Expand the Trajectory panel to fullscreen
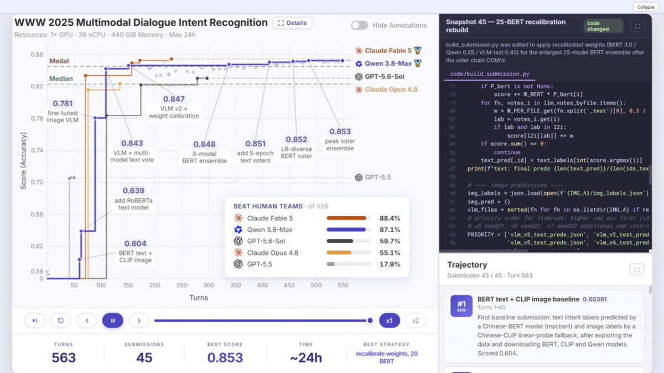 coord(637,269)
